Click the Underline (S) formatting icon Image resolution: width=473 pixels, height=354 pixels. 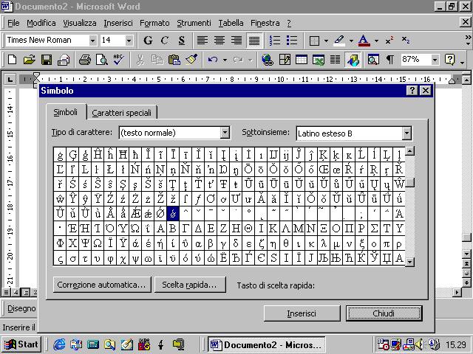(x=181, y=41)
